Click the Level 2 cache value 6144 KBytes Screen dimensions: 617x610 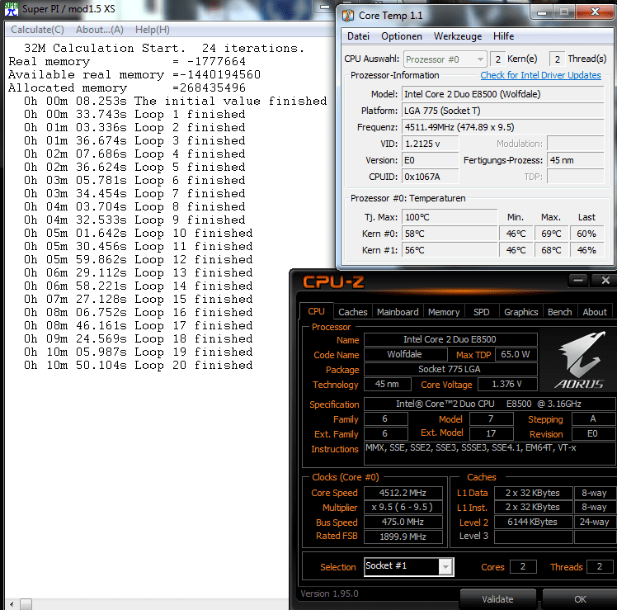pos(533,522)
